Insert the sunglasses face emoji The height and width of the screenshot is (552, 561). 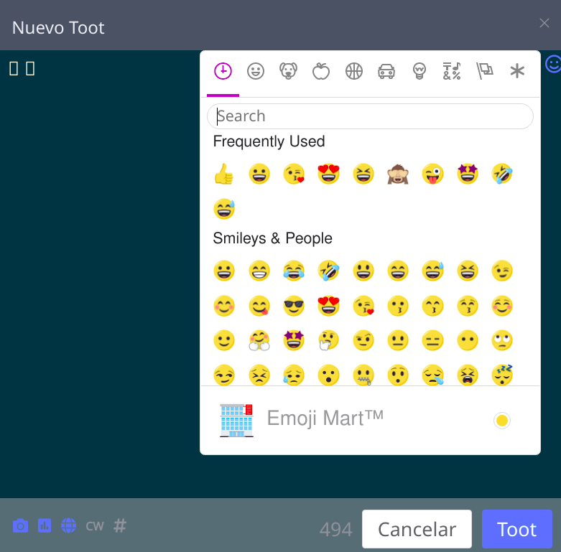click(x=294, y=306)
